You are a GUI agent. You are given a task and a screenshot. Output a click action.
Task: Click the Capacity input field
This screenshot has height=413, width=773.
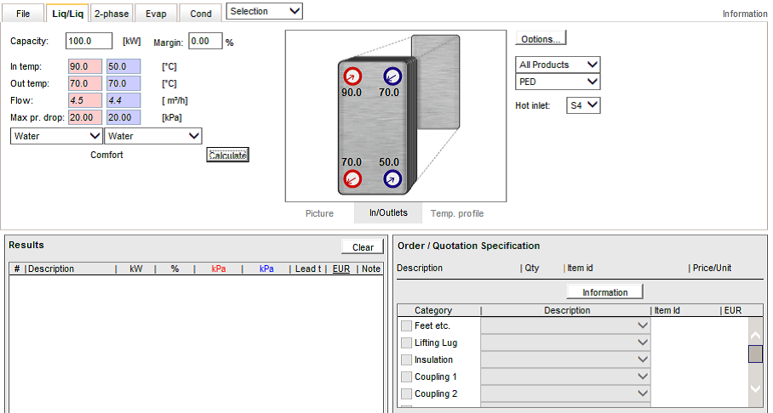pyautogui.click(x=89, y=41)
